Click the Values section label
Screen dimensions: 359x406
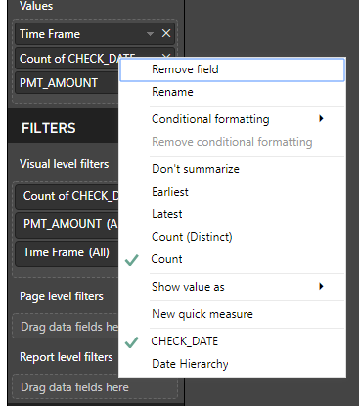(x=36, y=6)
